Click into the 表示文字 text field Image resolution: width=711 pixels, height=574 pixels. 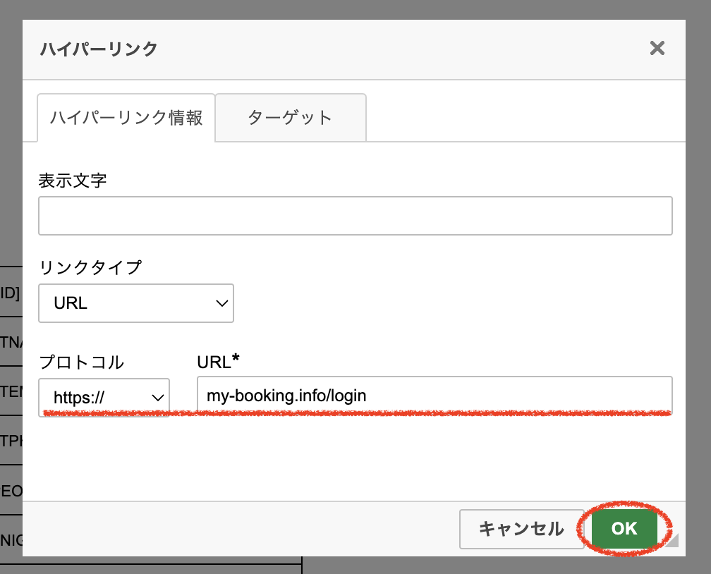pos(355,216)
